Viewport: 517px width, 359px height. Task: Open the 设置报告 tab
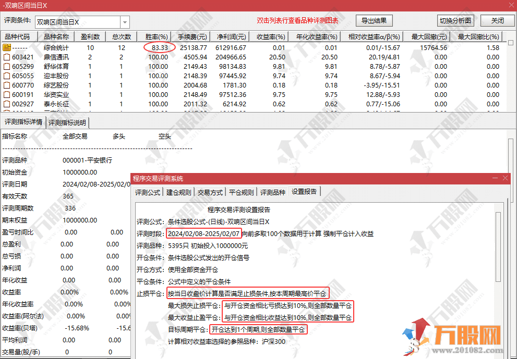[x=304, y=191]
